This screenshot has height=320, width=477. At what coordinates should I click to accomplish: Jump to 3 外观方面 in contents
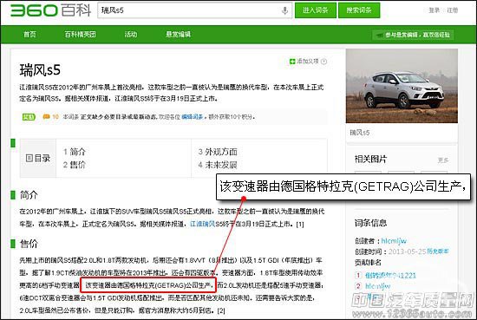click(x=218, y=152)
